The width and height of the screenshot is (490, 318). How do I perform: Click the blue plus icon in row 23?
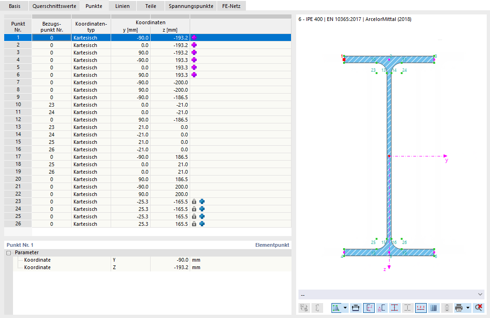point(202,202)
